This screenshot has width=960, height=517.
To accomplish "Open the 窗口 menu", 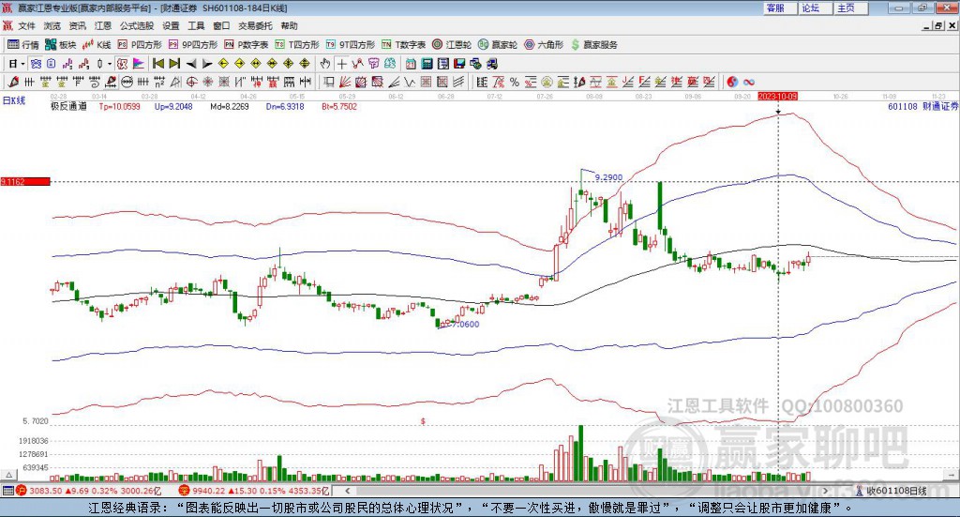I will pyautogui.click(x=221, y=25).
